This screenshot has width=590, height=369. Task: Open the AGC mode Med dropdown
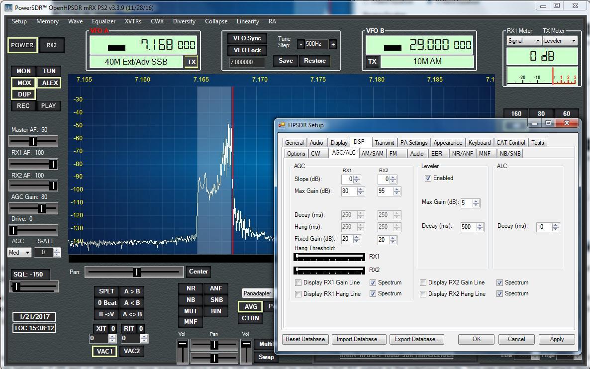pyautogui.click(x=20, y=253)
